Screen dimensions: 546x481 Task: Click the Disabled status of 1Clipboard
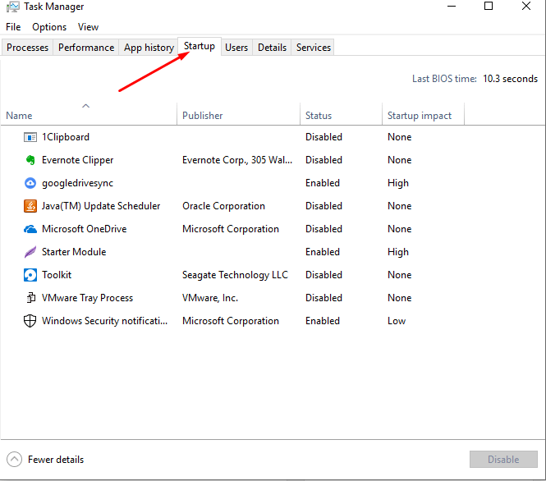point(323,137)
